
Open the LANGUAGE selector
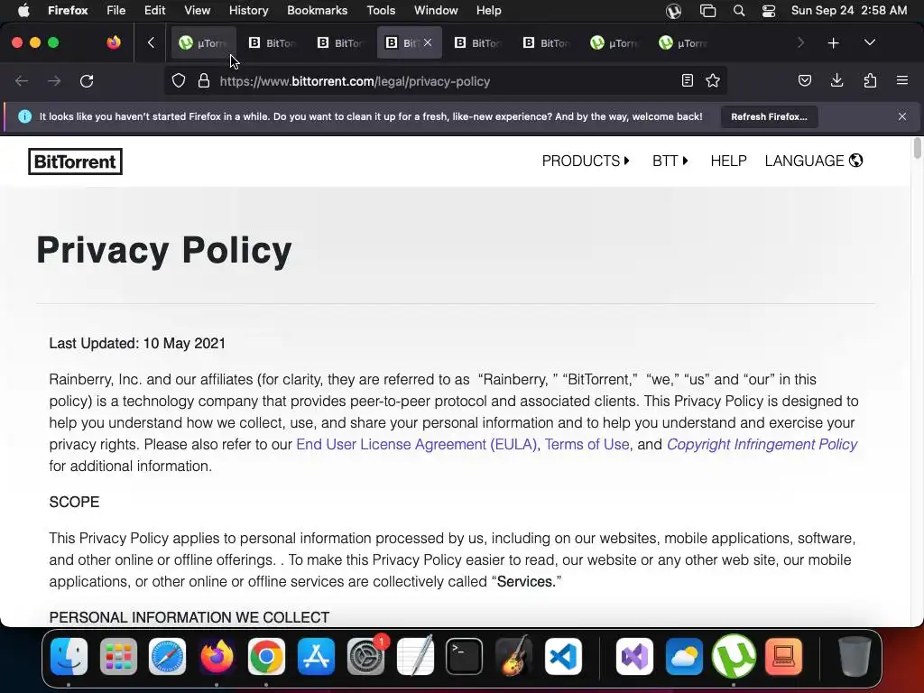(x=814, y=161)
